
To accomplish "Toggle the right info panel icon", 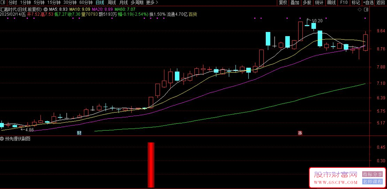I will (366, 10).
